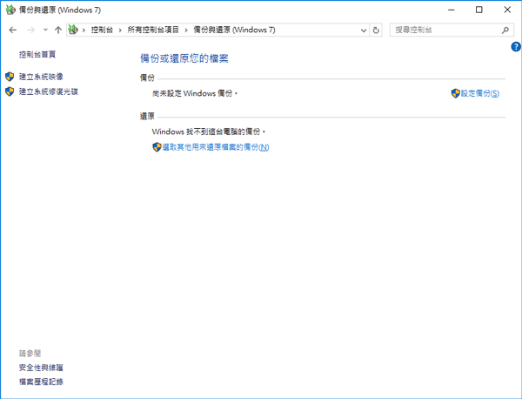Open 安全性與維護 under 請參閱
This screenshot has height=399, width=522.
[41, 368]
